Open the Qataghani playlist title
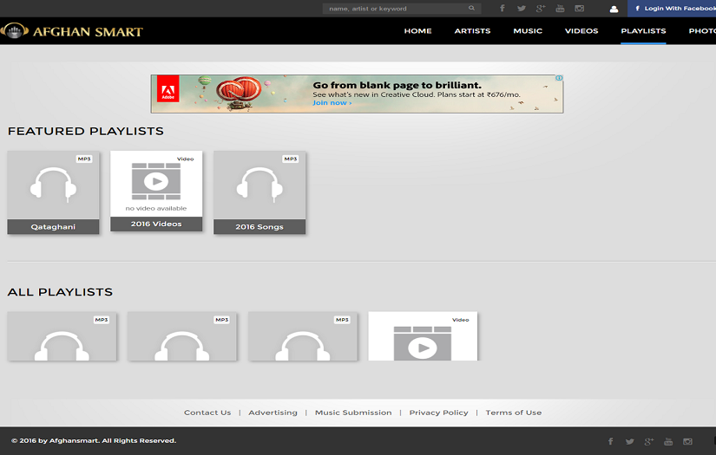This screenshot has width=716, height=455. pos(54,227)
